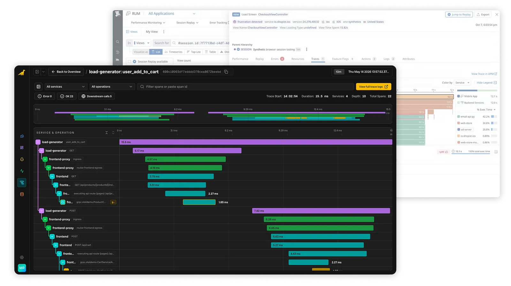Screen dimensions: 511x286
Task: Collapse the load-generator POST span
Action: click(x=42, y=211)
